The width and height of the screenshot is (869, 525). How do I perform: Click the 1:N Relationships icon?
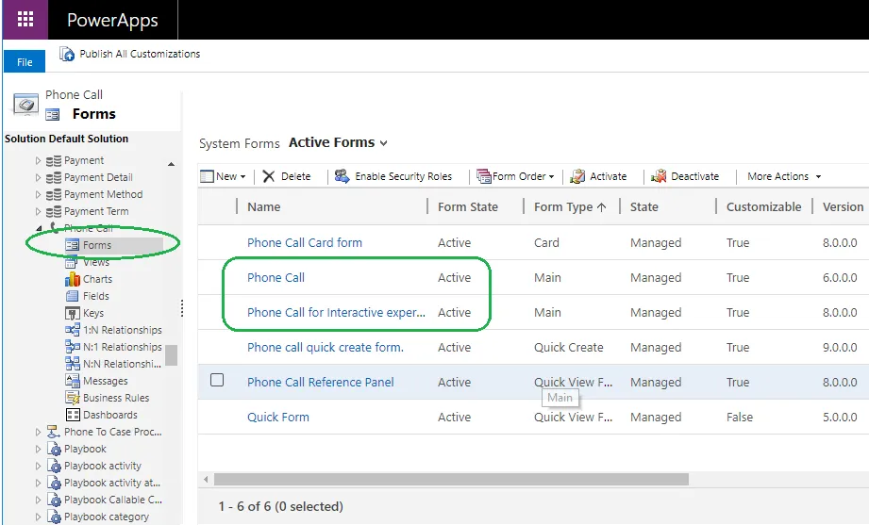(x=72, y=330)
